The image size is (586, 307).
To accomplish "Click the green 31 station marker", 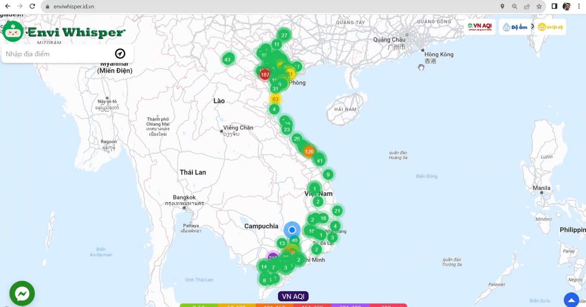I will pyautogui.click(x=275, y=89).
